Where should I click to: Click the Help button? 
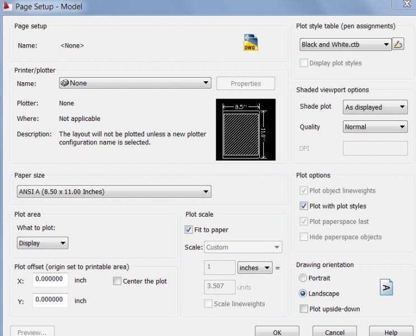tap(391, 332)
